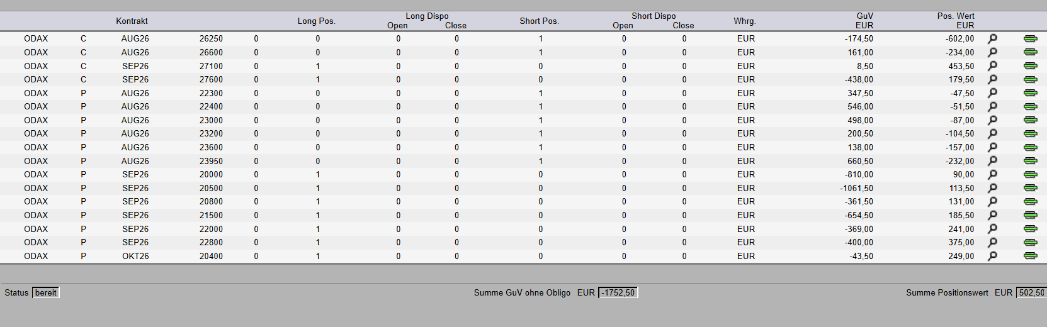
Task: Open magnifier details for ODAX C AUG26 26250
Action: pyautogui.click(x=992, y=39)
